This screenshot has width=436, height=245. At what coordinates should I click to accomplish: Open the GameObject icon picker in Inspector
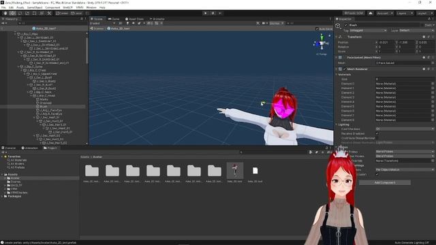338,26
